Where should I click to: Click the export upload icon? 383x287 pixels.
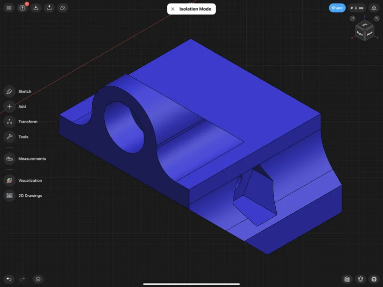(x=49, y=8)
